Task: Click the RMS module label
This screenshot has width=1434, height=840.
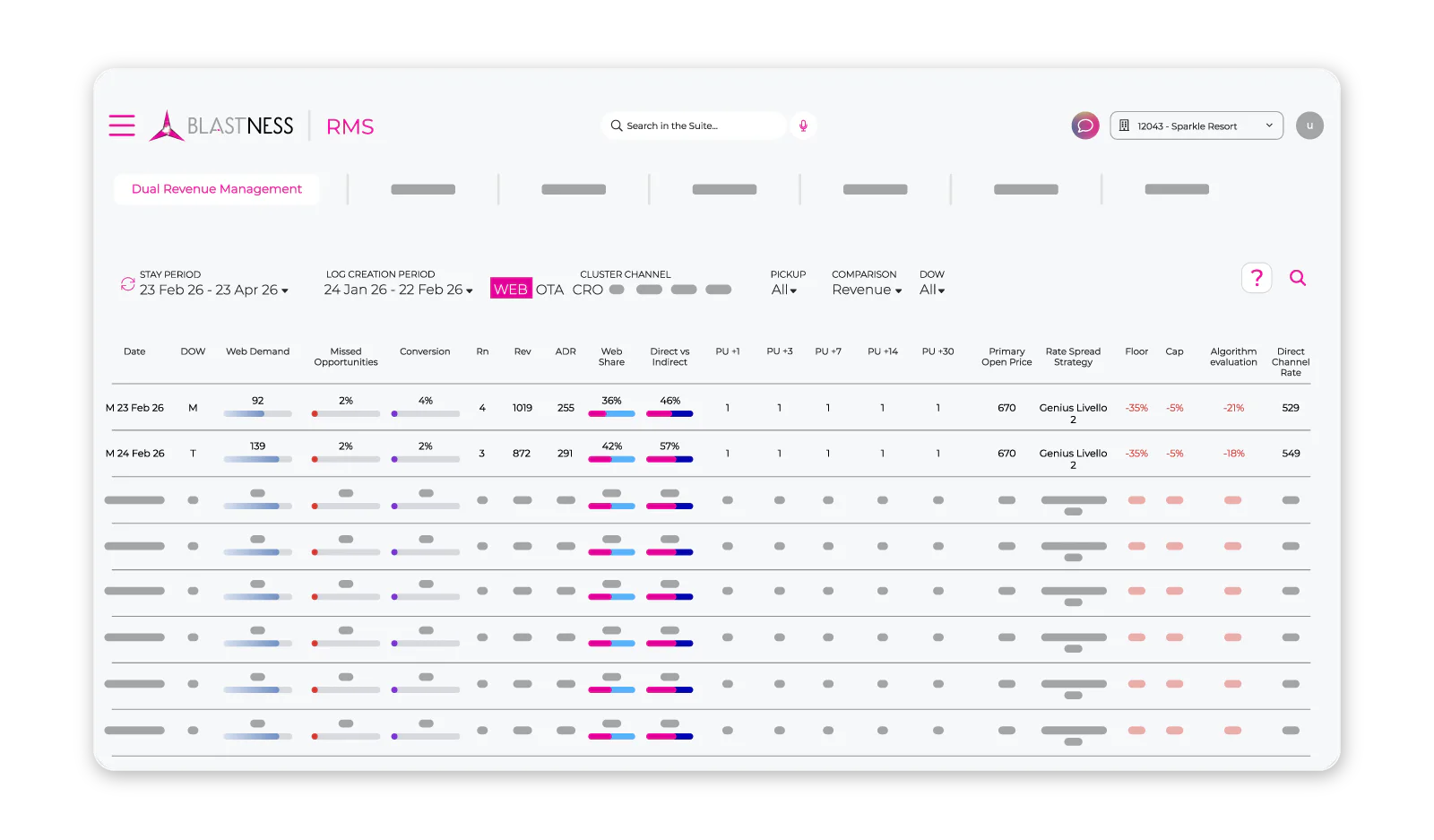Action: pos(350,126)
